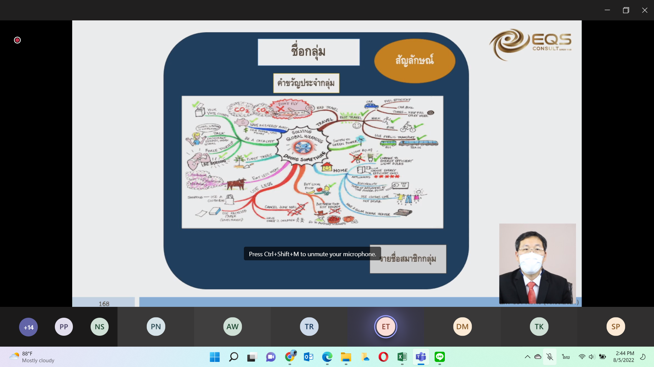654x367 pixels.
Task: Show hidden tray icons chevron
Action: tap(527, 357)
